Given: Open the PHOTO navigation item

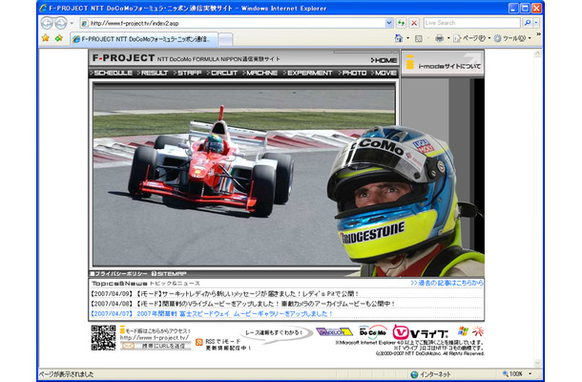Looking at the screenshot, I should tap(352, 73).
